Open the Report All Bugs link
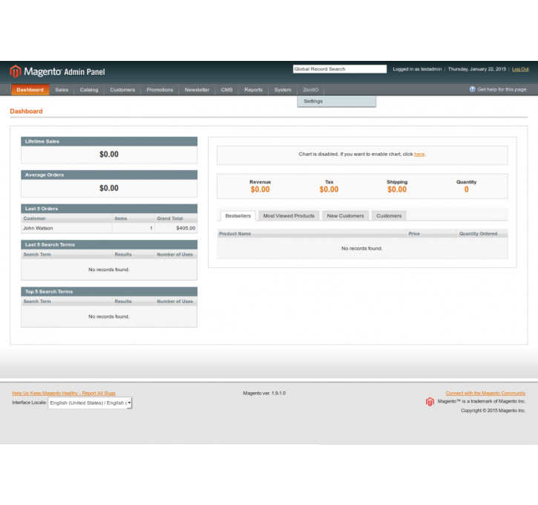The width and height of the screenshot is (538, 505). [x=64, y=393]
